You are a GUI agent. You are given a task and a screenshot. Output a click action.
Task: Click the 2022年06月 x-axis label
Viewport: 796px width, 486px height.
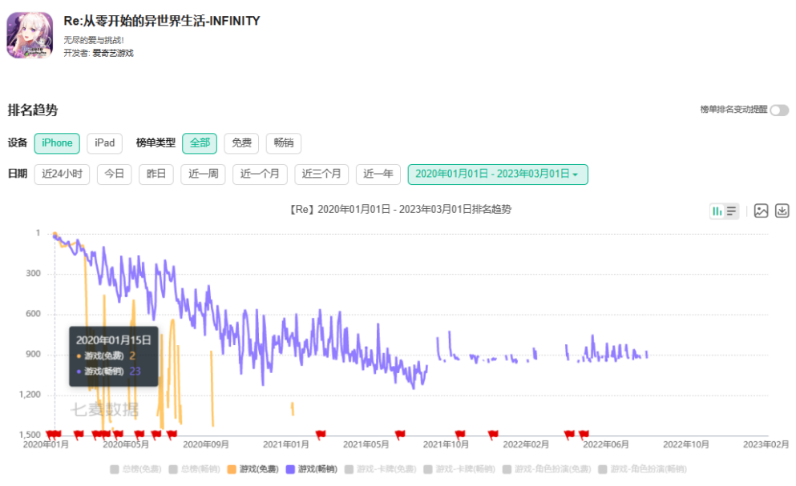(x=606, y=444)
